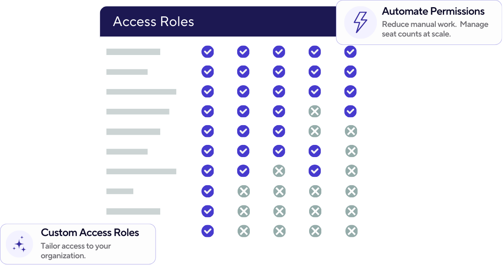This screenshot has height=265, width=503.
Task: Click the checkmark icon in the bottom row
Action: pyautogui.click(x=207, y=231)
